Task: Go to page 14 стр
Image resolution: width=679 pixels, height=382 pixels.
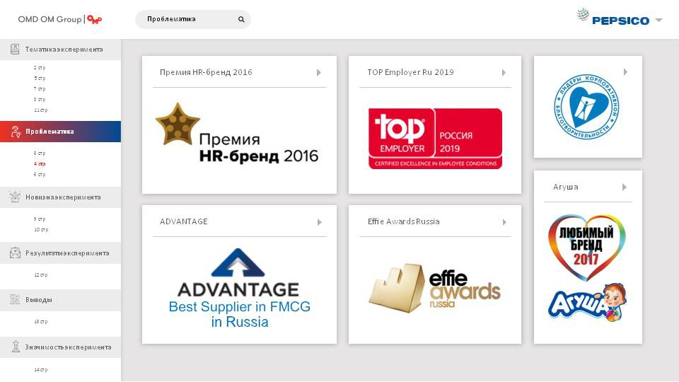Action: (x=41, y=370)
